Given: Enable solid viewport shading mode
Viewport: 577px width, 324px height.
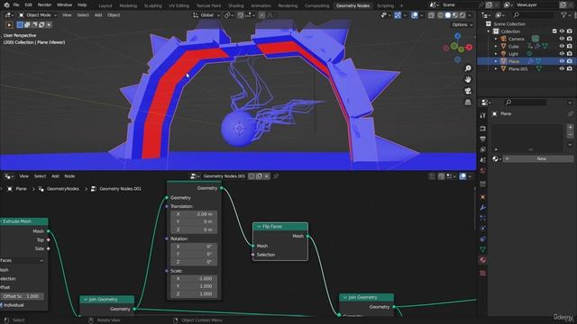Looking at the screenshot, I should (x=448, y=15).
